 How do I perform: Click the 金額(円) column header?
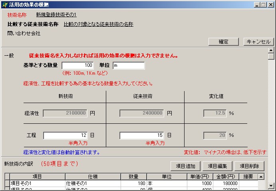click(226, 177)
